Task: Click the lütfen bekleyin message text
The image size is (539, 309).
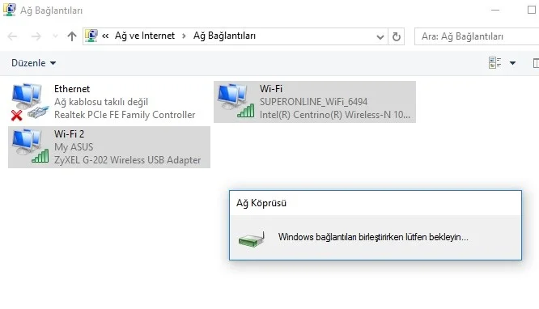Action: [373, 237]
